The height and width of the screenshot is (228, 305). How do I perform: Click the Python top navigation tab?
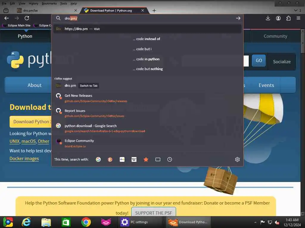(x=25, y=36)
